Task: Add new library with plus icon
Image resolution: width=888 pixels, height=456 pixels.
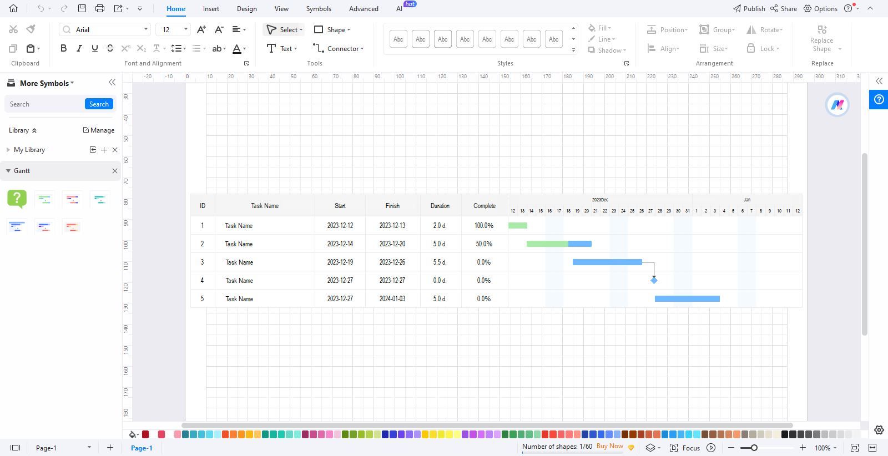Action: click(104, 150)
